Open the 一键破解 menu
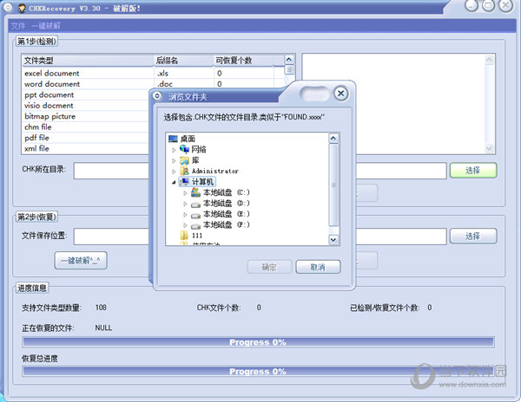 click(46, 26)
